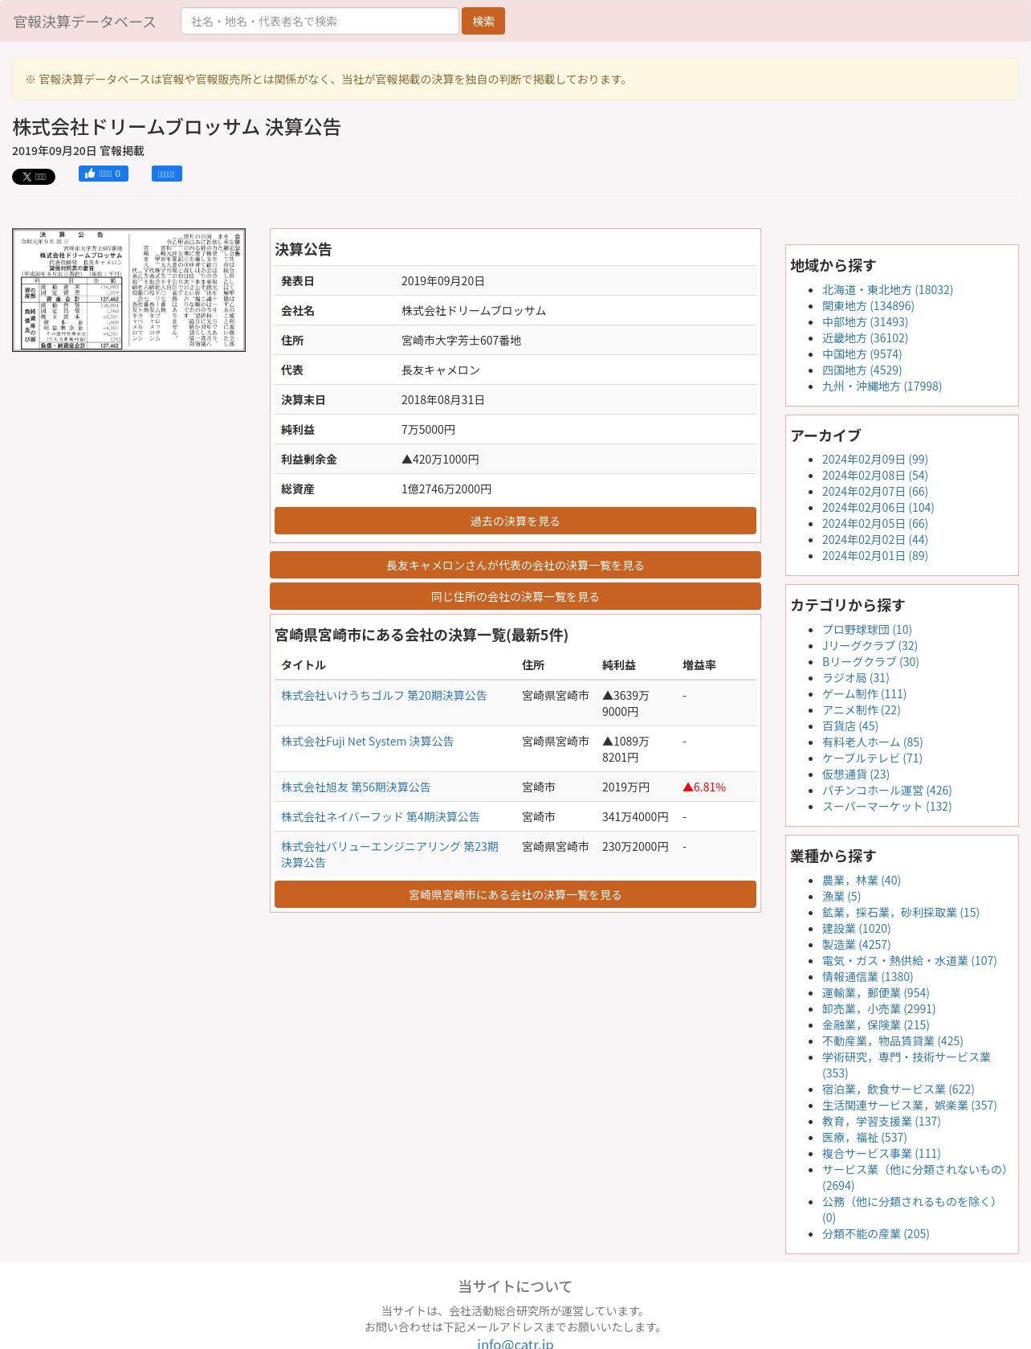The image size is (1031, 1349).
Task: Browse 漁業 (5) industry
Action: click(x=842, y=897)
